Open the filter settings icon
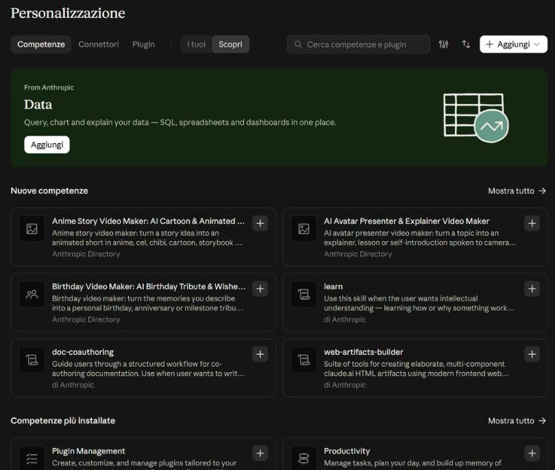 (443, 45)
